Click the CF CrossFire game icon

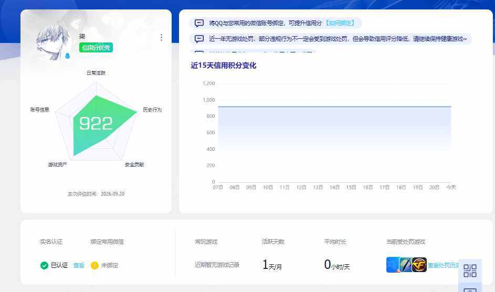(x=419, y=265)
